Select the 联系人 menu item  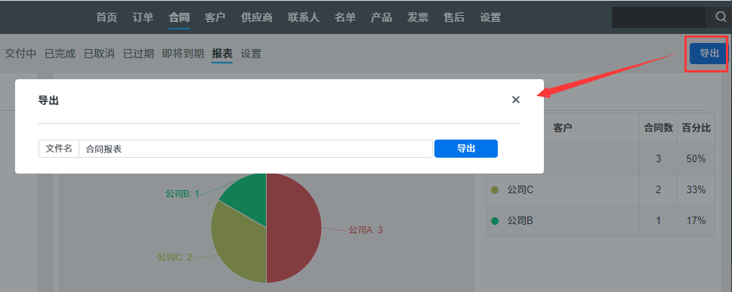tap(304, 17)
